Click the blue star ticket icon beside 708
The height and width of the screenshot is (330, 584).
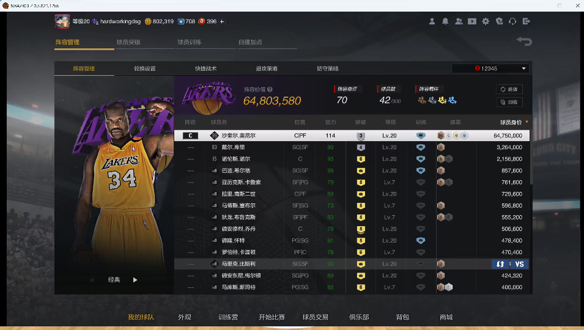click(180, 21)
